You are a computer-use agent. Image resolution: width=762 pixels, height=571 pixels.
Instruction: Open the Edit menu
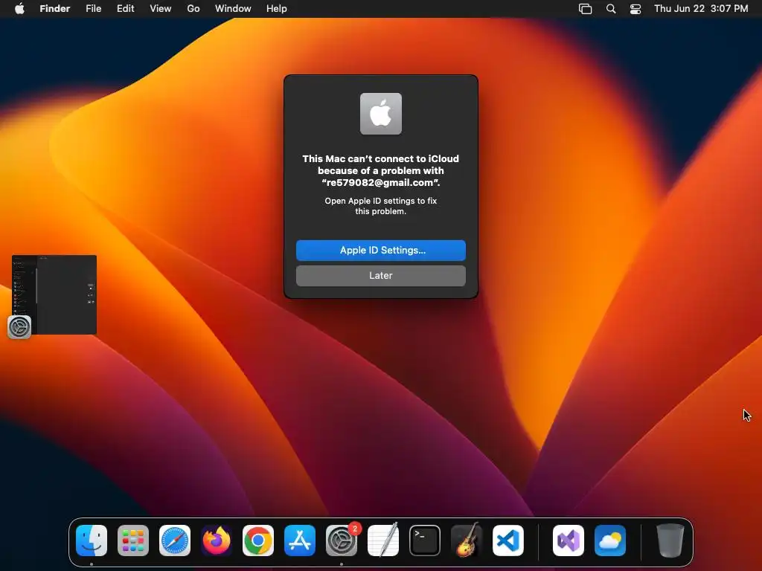[x=125, y=9]
